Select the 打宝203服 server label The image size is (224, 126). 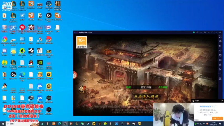(x=146, y=87)
